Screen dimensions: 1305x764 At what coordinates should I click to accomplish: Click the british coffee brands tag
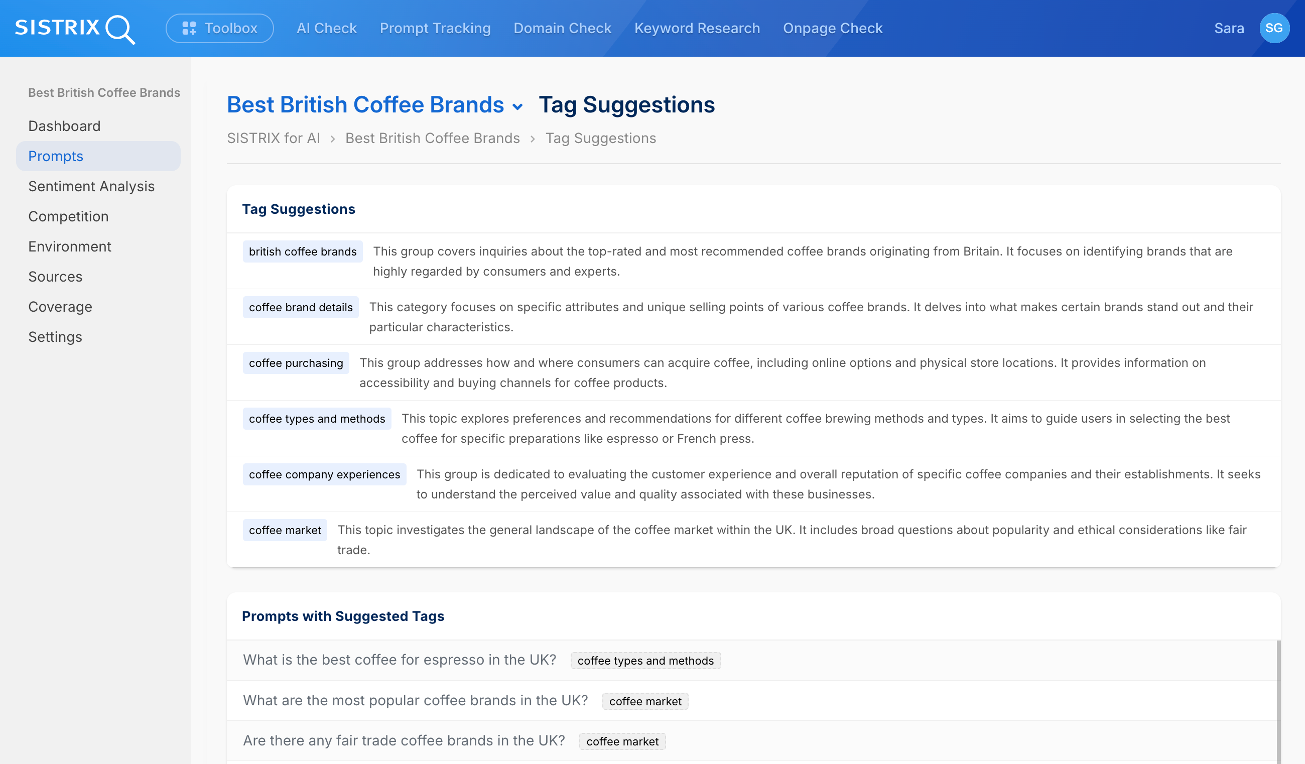pyautogui.click(x=303, y=251)
